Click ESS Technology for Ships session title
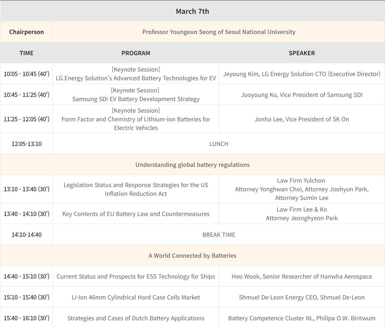This screenshot has width=385, height=328. tap(136, 276)
